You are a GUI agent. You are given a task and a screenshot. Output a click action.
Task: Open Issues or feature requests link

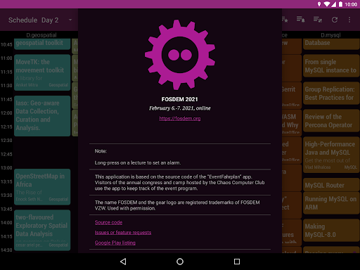(x=123, y=233)
